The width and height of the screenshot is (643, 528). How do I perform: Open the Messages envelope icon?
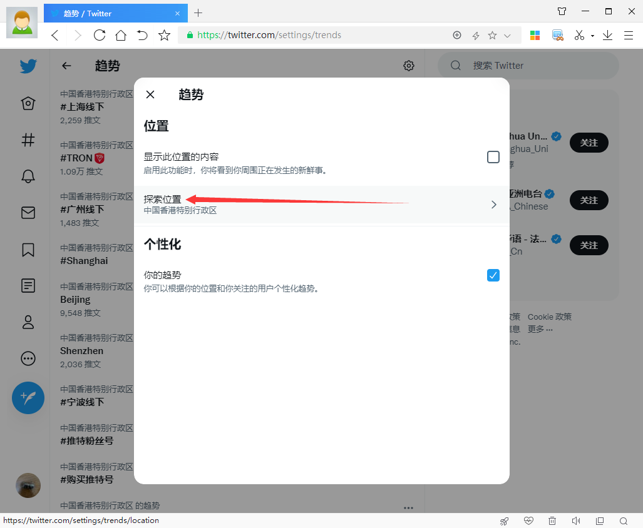[28, 213]
